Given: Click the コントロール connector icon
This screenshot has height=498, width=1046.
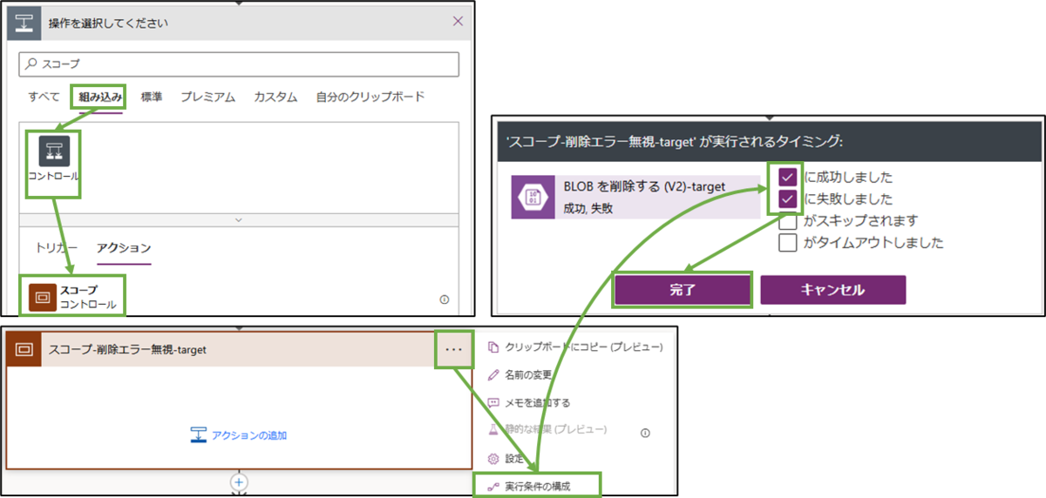Looking at the screenshot, I should [53, 151].
